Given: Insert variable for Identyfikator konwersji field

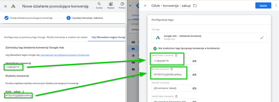Looking at the screenshot, I should (x=195, y=61).
